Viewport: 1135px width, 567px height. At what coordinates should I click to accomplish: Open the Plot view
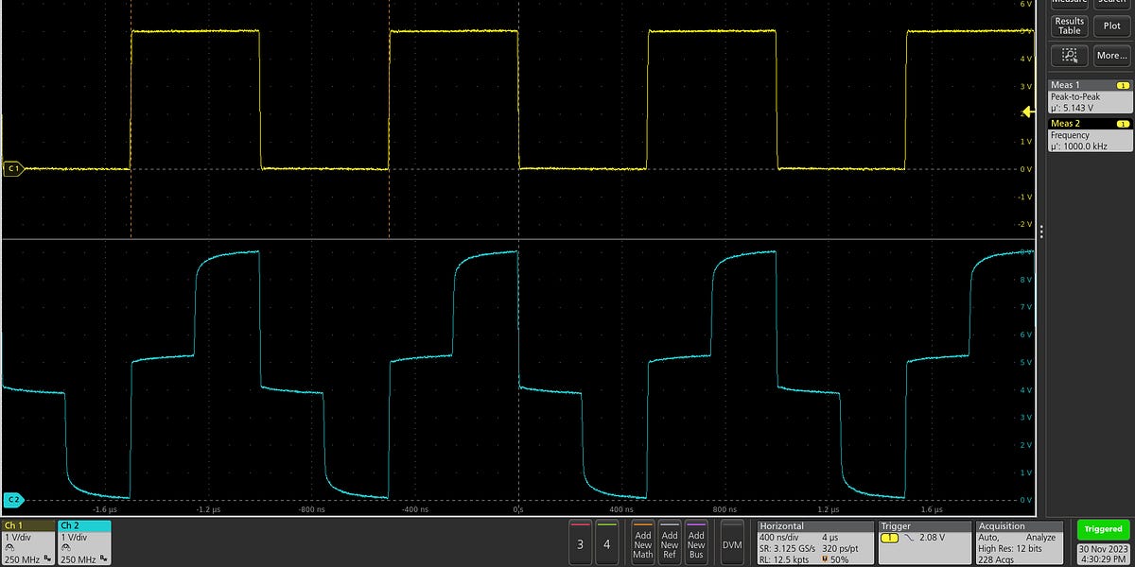[x=1110, y=26]
